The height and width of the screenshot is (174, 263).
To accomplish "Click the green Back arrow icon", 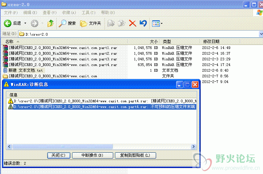I will (x=8, y=23).
